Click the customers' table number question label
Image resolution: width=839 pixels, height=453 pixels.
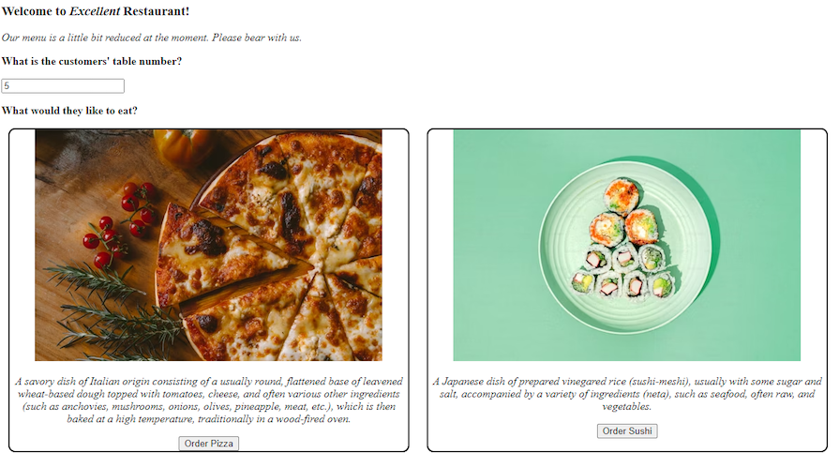coord(92,61)
